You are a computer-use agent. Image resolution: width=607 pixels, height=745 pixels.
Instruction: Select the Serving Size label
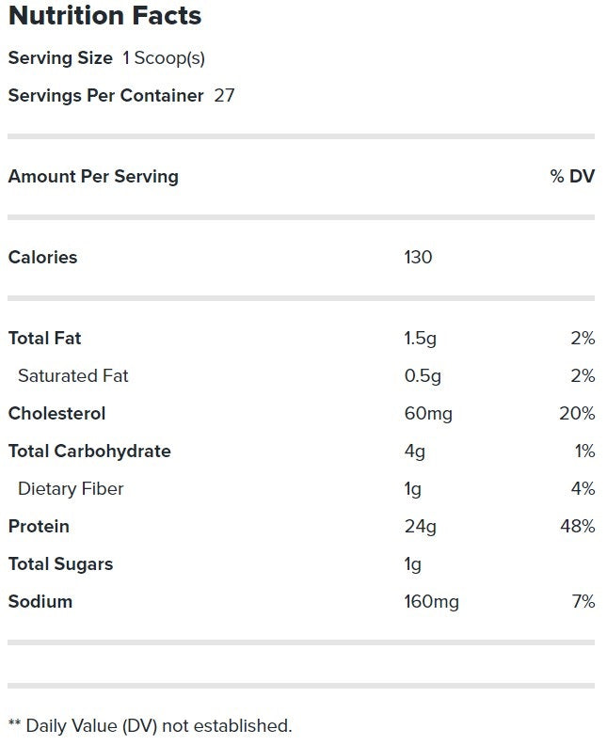pos(60,58)
